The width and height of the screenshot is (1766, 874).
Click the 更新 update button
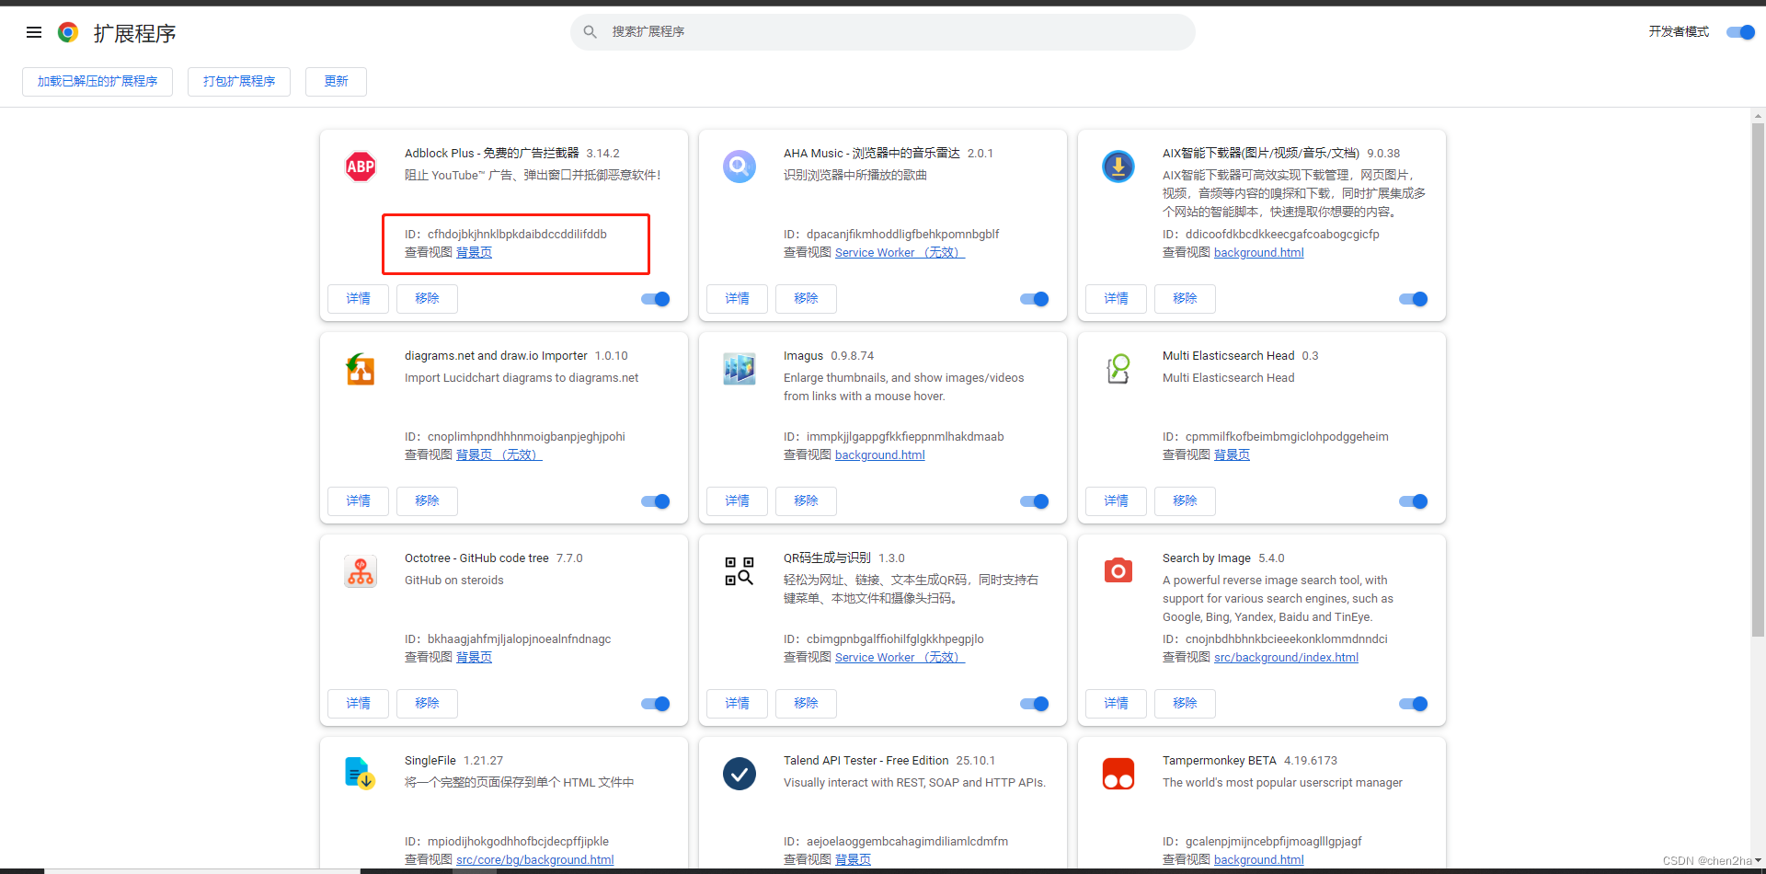[336, 82]
